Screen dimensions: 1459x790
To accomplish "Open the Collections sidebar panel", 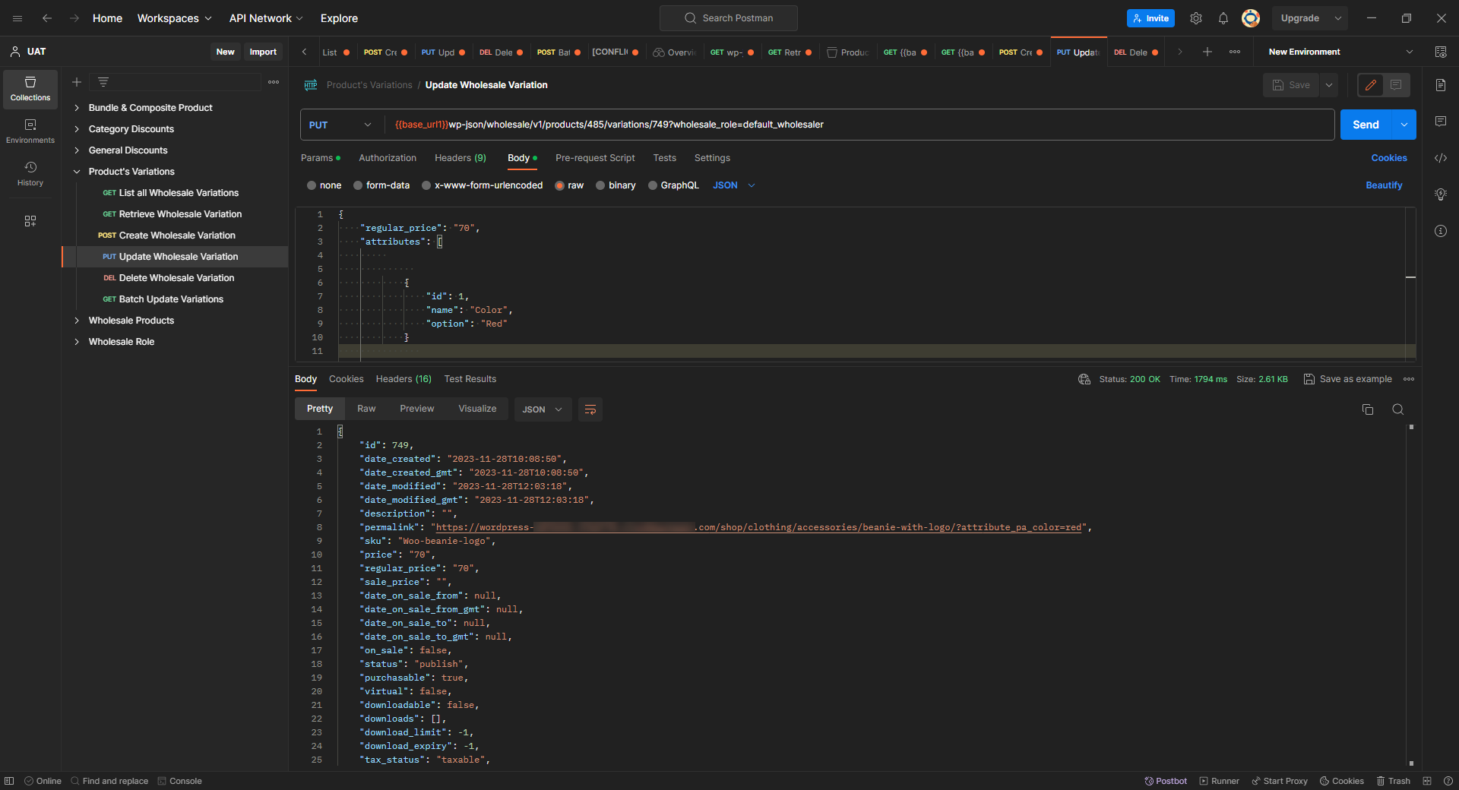I will click(30, 89).
